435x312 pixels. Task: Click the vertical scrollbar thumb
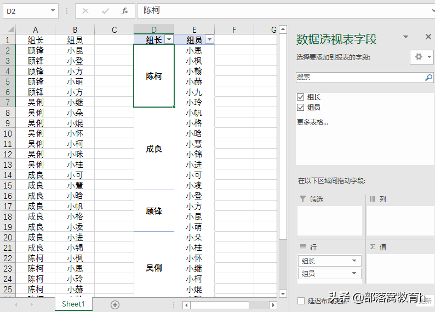click(283, 137)
